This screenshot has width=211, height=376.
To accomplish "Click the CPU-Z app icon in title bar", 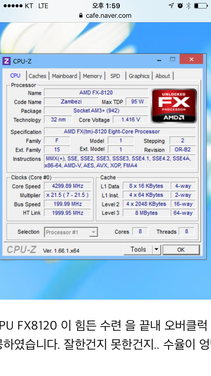I will (x=6, y=61).
